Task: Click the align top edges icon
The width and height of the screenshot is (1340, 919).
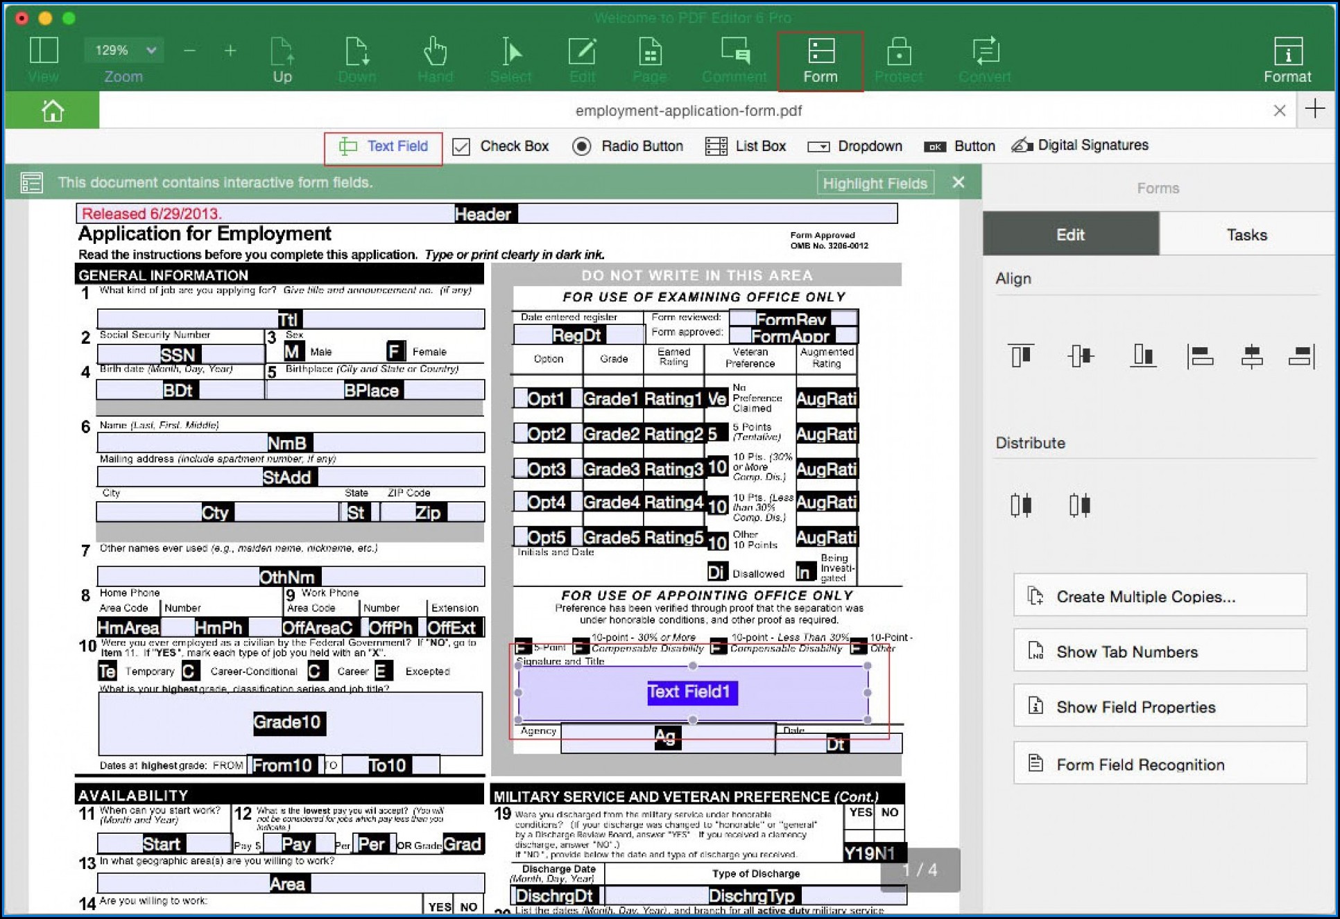Action: click(x=1021, y=356)
